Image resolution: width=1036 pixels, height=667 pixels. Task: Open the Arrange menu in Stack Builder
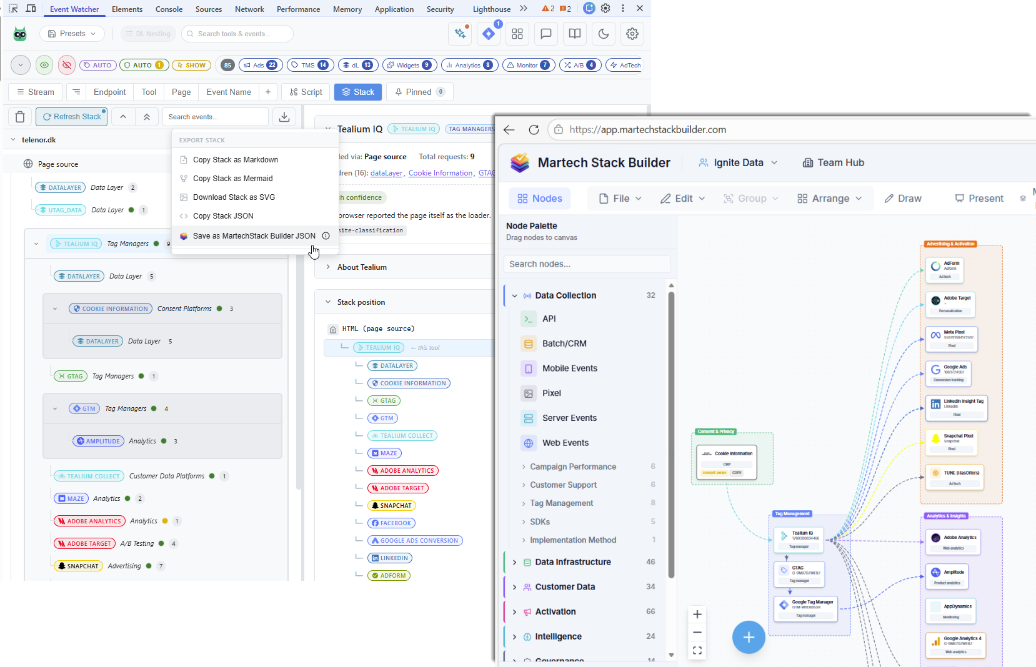tap(830, 199)
